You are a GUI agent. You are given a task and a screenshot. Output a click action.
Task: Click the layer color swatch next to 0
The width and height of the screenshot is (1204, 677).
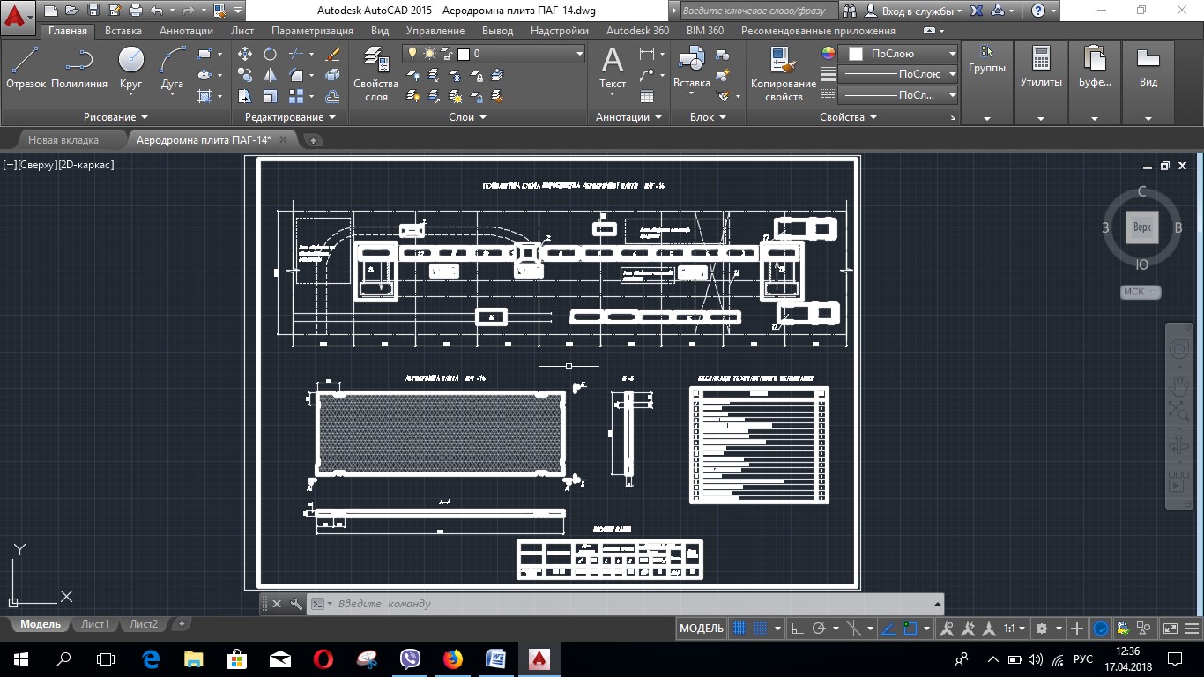pyautogui.click(x=464, y=54)
